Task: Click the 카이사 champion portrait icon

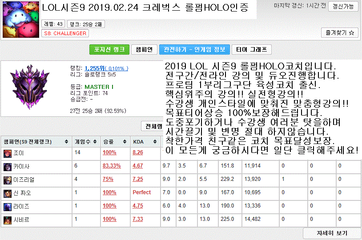Action: point(8,167)
